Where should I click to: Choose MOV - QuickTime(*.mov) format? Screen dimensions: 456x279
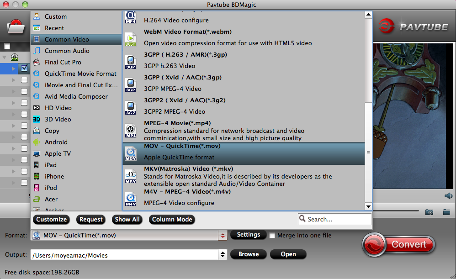pos(244,153)
